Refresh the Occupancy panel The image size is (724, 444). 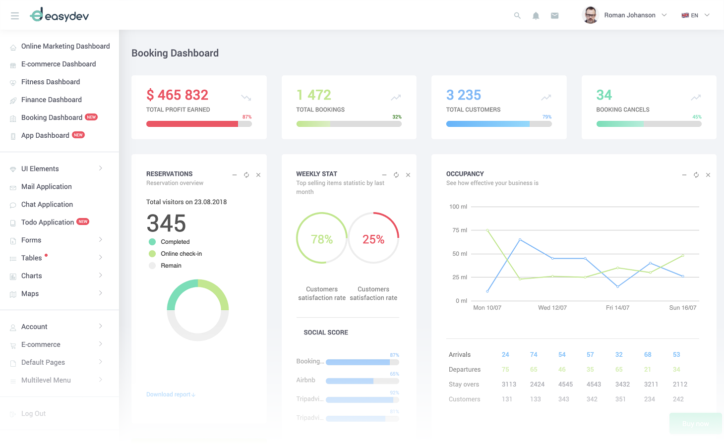(x=696, y=175)
